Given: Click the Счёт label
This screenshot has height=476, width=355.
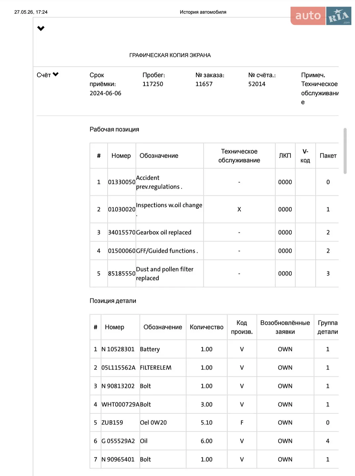Looking at the screenshot, I should [x=44, y=75].
